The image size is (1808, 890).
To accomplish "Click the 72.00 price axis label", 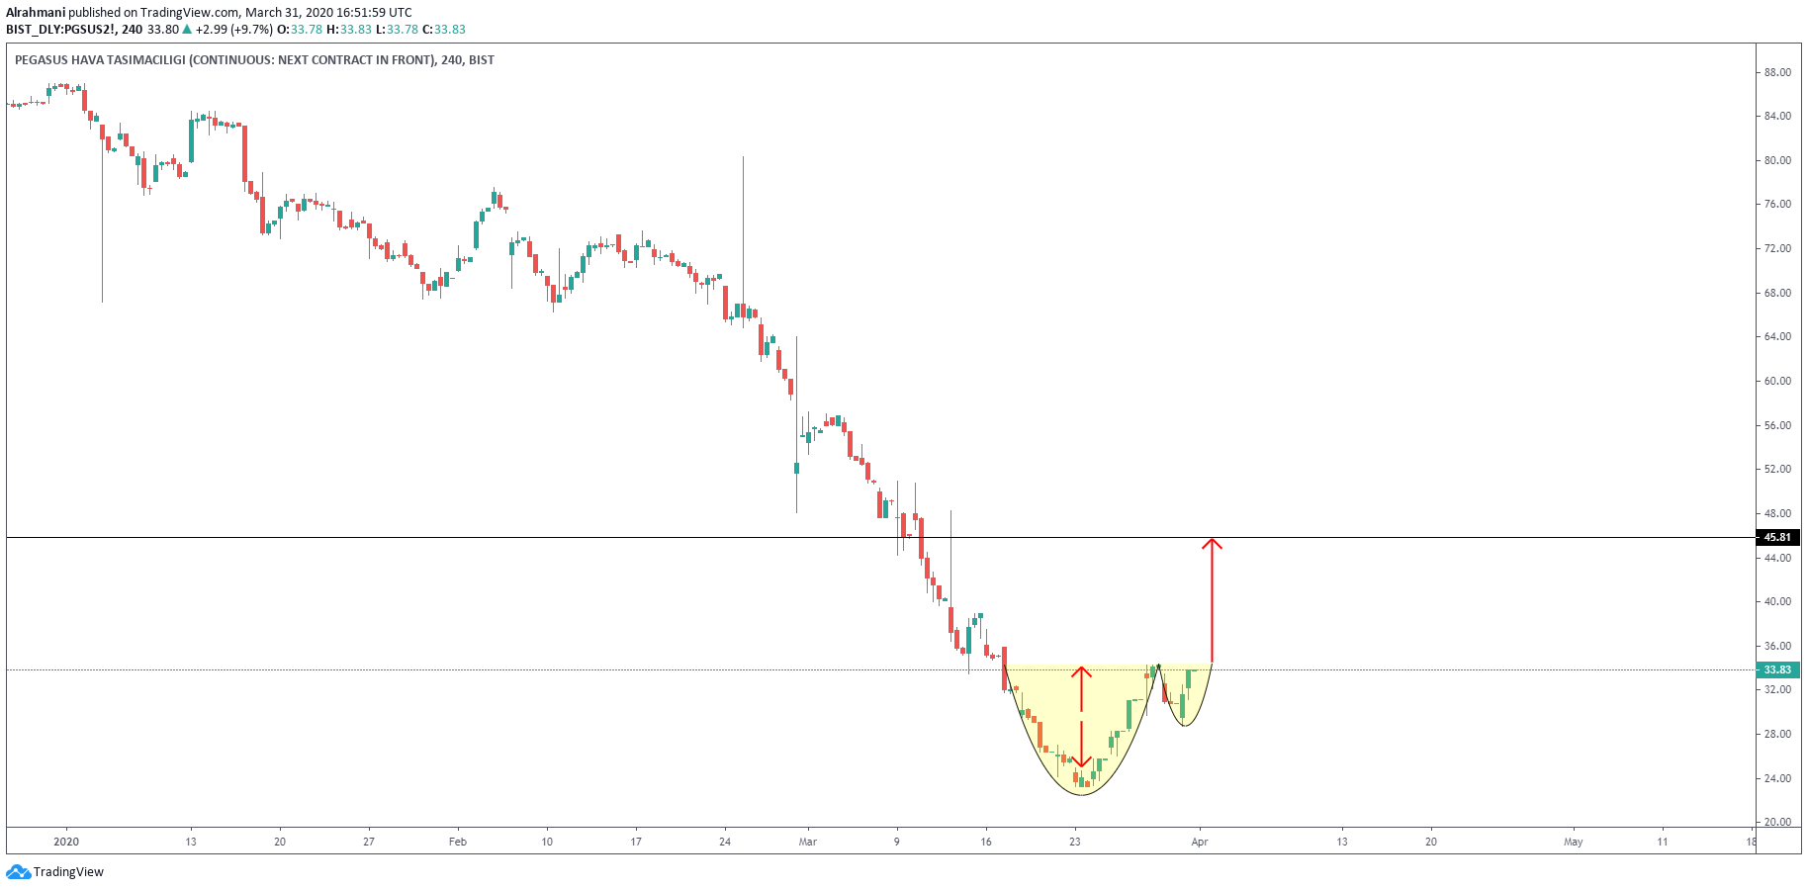I will (1777, 248).
